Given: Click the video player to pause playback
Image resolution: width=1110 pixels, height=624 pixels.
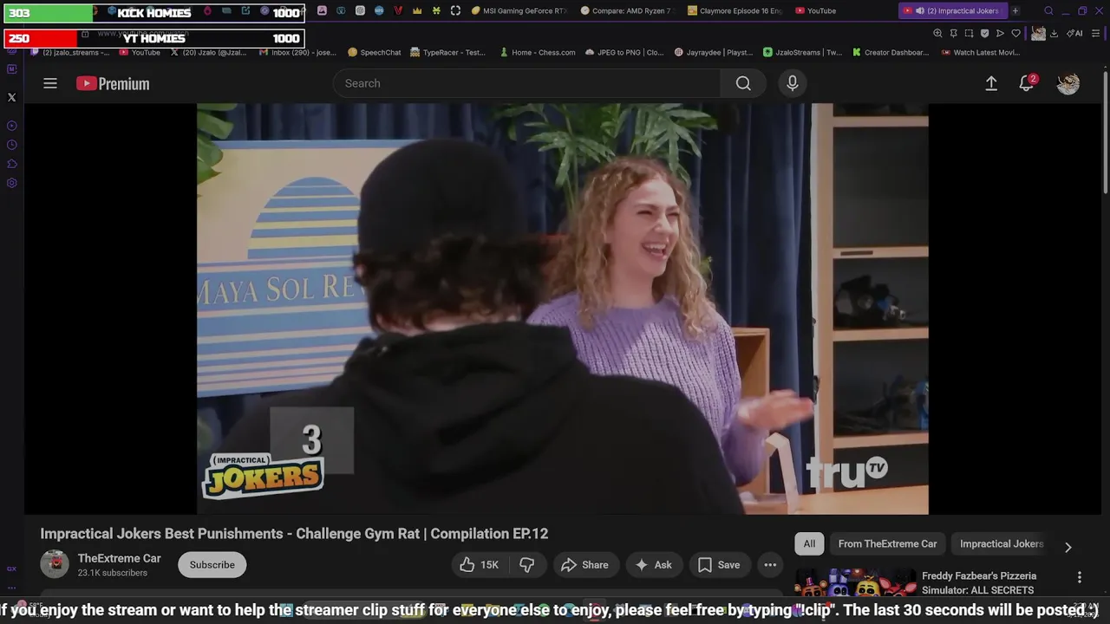Looking at the screenshot, I should click(x=562, y=309).
